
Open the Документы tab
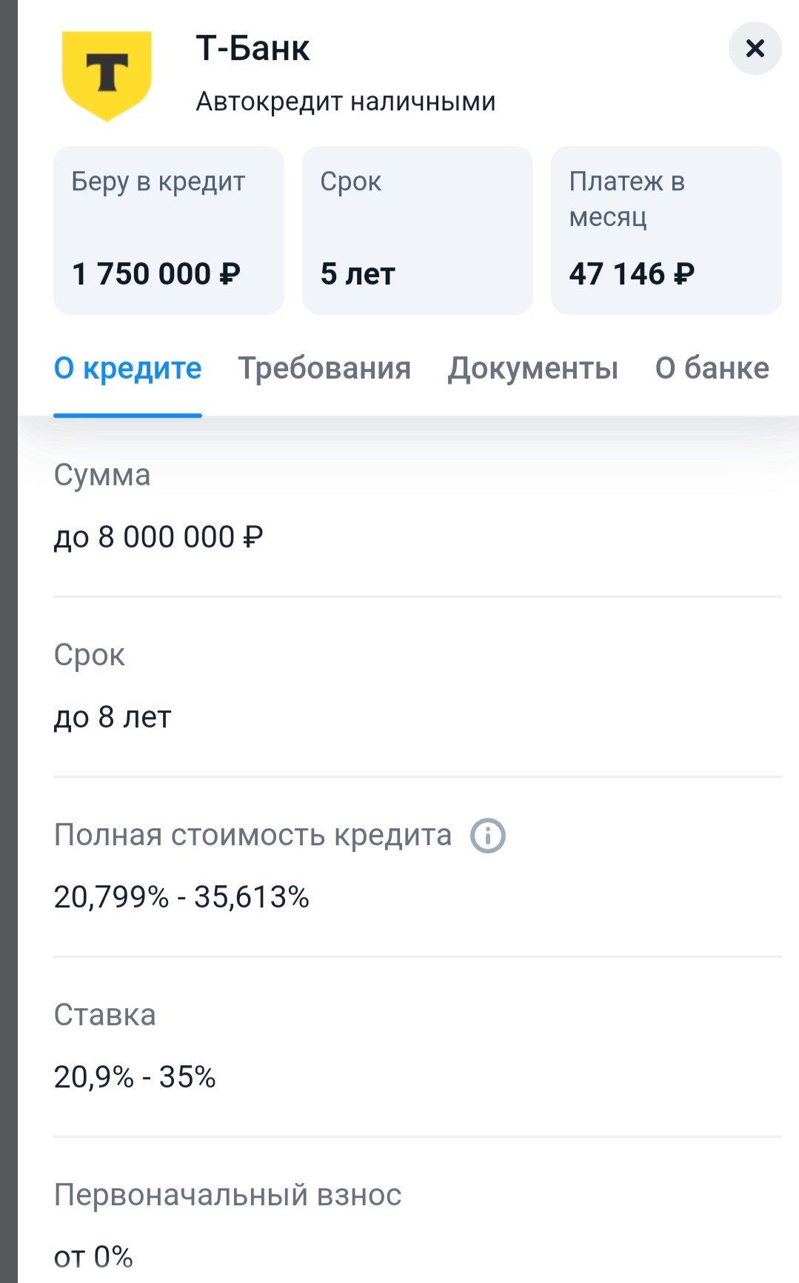532,369
